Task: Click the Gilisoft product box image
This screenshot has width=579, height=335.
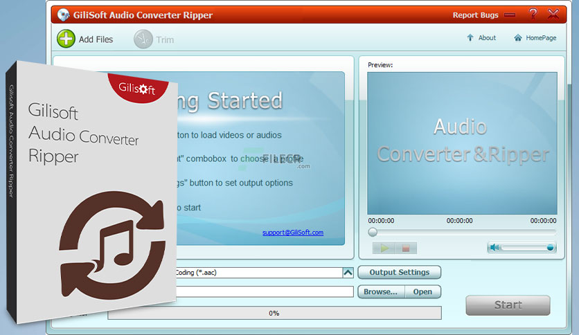Action: pyautogui.click(x=92, y=192)
